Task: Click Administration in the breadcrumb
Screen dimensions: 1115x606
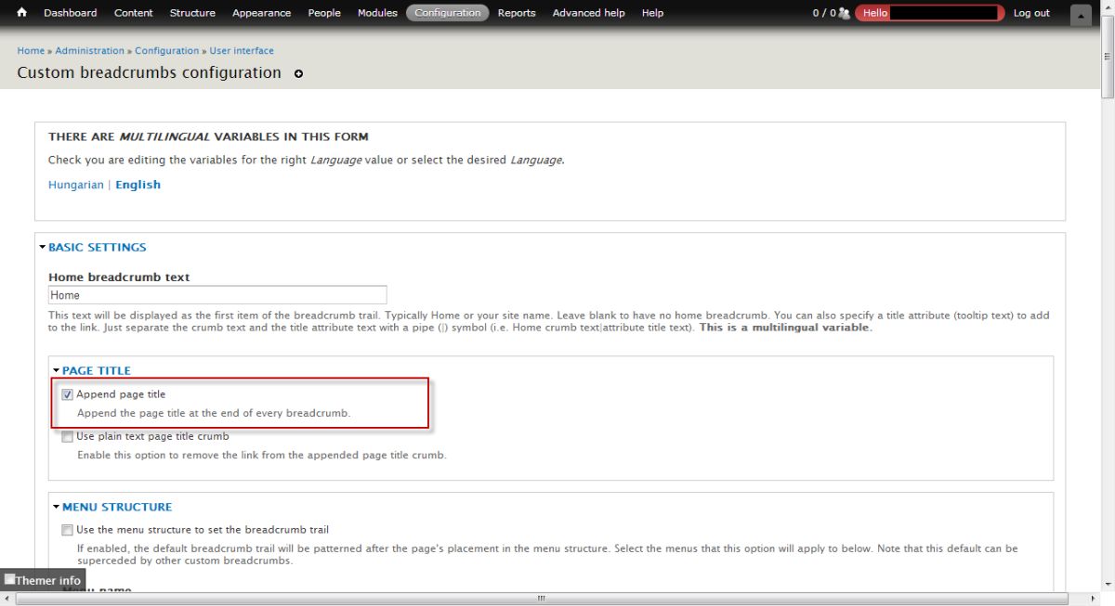Action: coord(89,51)
